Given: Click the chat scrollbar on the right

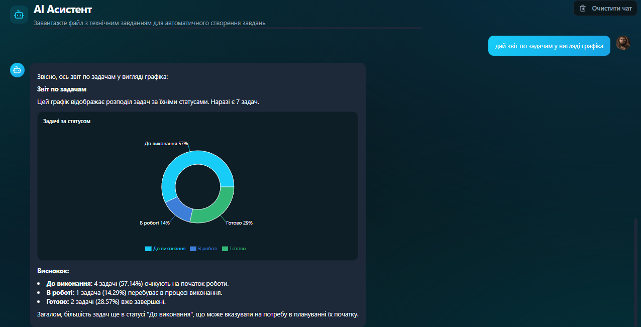Looking at the screenshot, I should [x=636, y=271].
